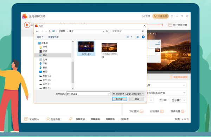Image resolution: width=211 pixels, height=137 pixels.
Task: Click the search magnifier icon in the dialog
Action: click(142, 31)
